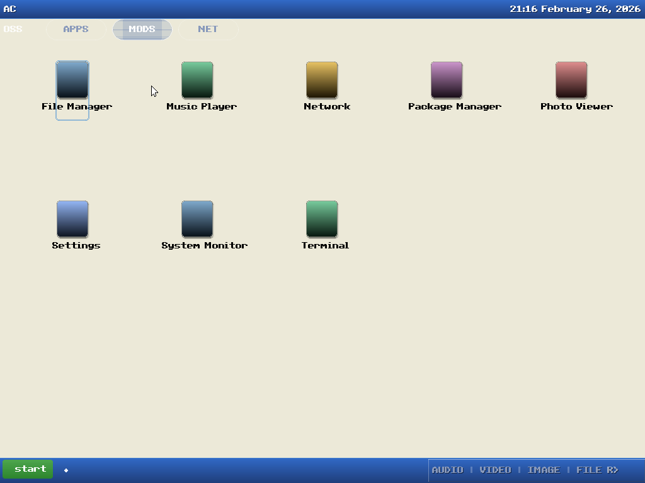
Task: Switch to the OSS tab
Action: [13, 29]
